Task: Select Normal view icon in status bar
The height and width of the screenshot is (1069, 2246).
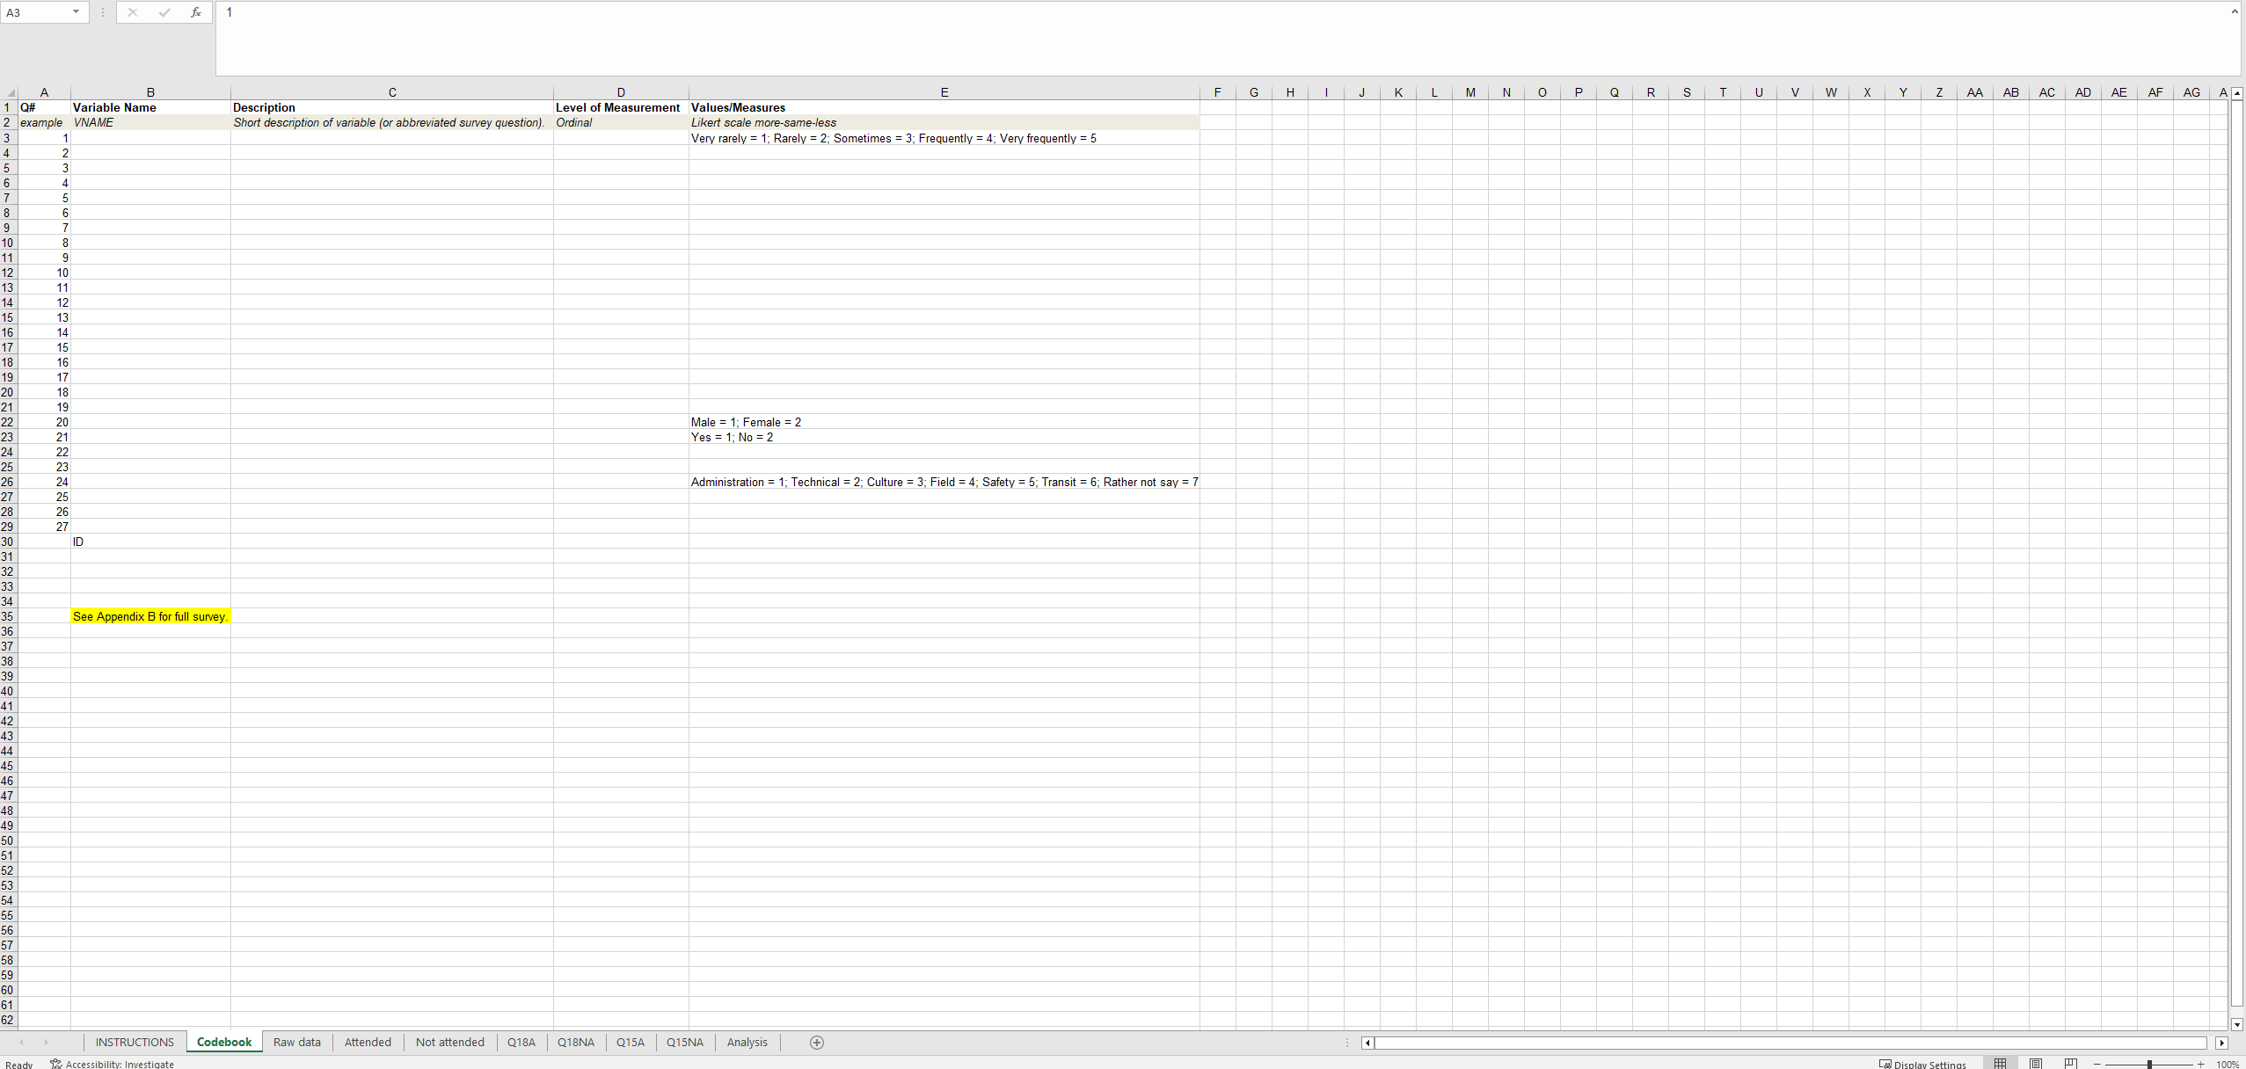Action: pyautogui.click(x=2001, y=1064)
